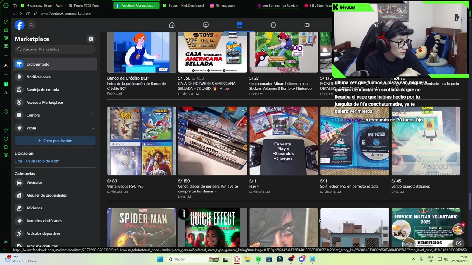This screenshot has width=472, height=265.
Task: Open Discord from the taskbar
Action: click(x=302, y=259)
